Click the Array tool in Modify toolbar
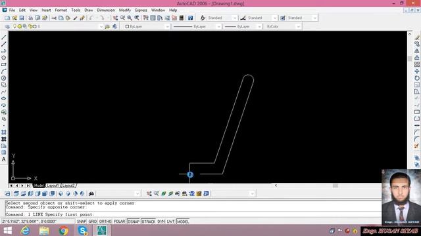 pos(416,64)
